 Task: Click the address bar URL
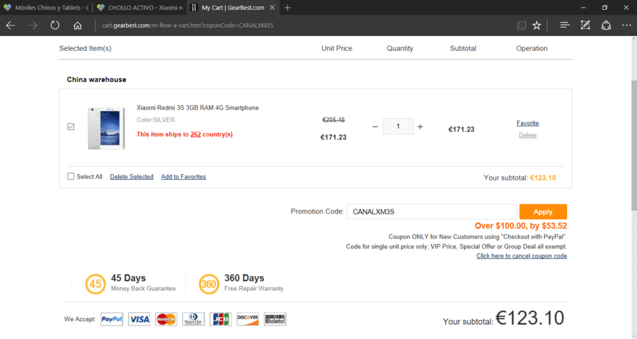(x=188, y=25)
